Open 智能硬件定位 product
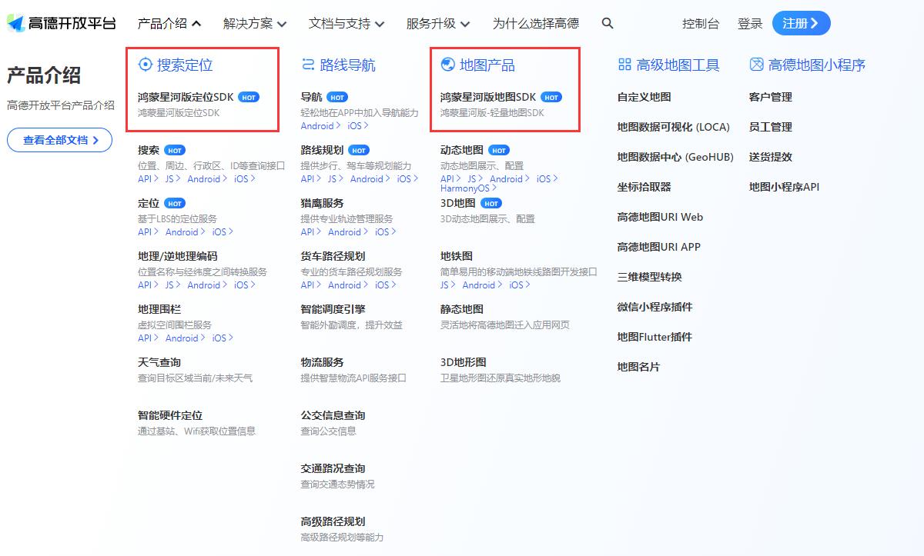The width and height of the screenshot is (924, 556). point(170,415)
